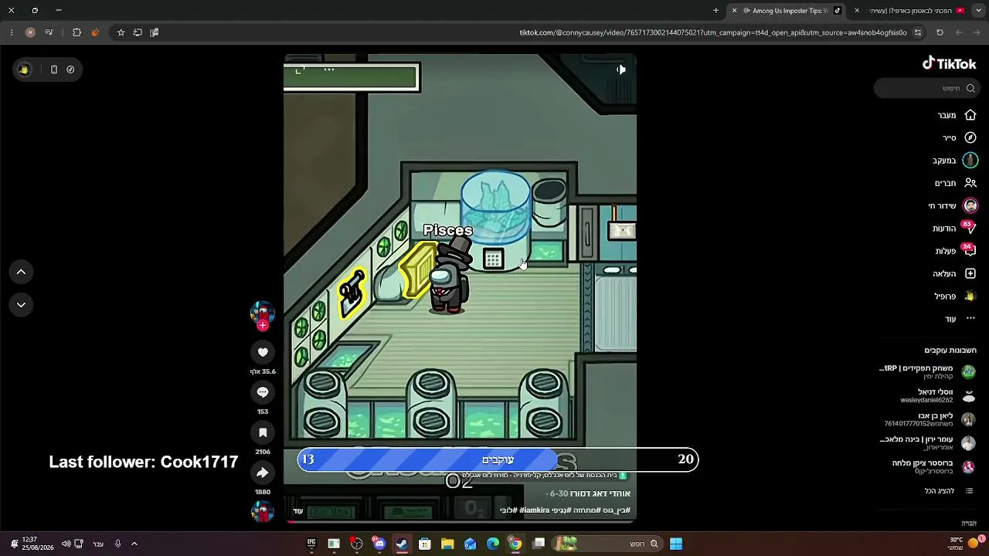Open the browser profile avatar

pyautogui.click(x=30, y=32)
